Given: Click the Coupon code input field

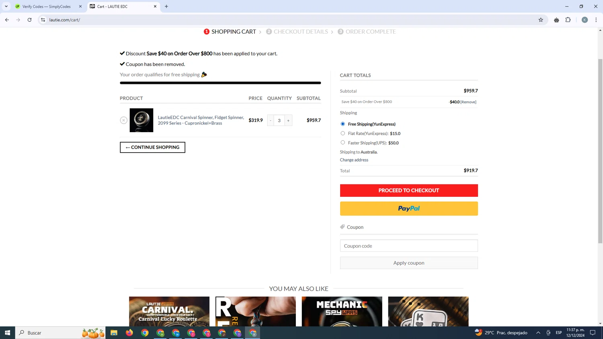Looking at the screenshot, I should 409,246.
